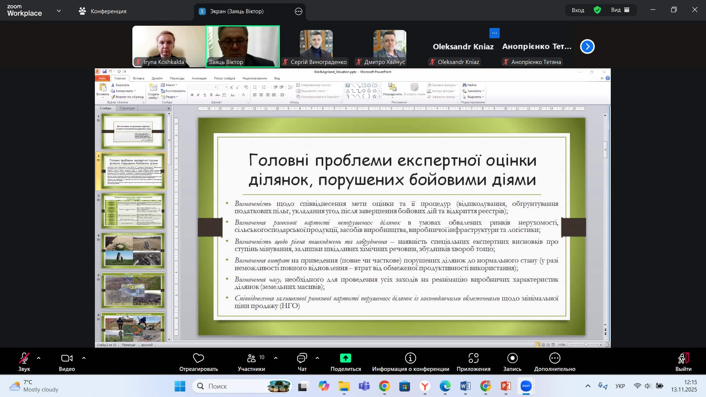706x397 pixels.
Task: Click the Выйти leave meeting icon
Action: pyautogui.click(x=683, y=358)
